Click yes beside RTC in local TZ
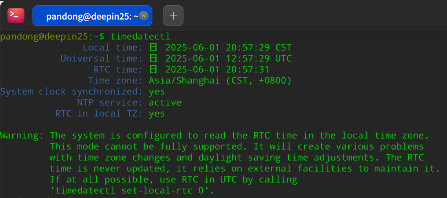 coord(157,114)
